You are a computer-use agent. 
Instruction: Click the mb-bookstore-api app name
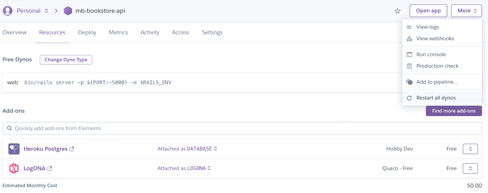tap(100, 11)
